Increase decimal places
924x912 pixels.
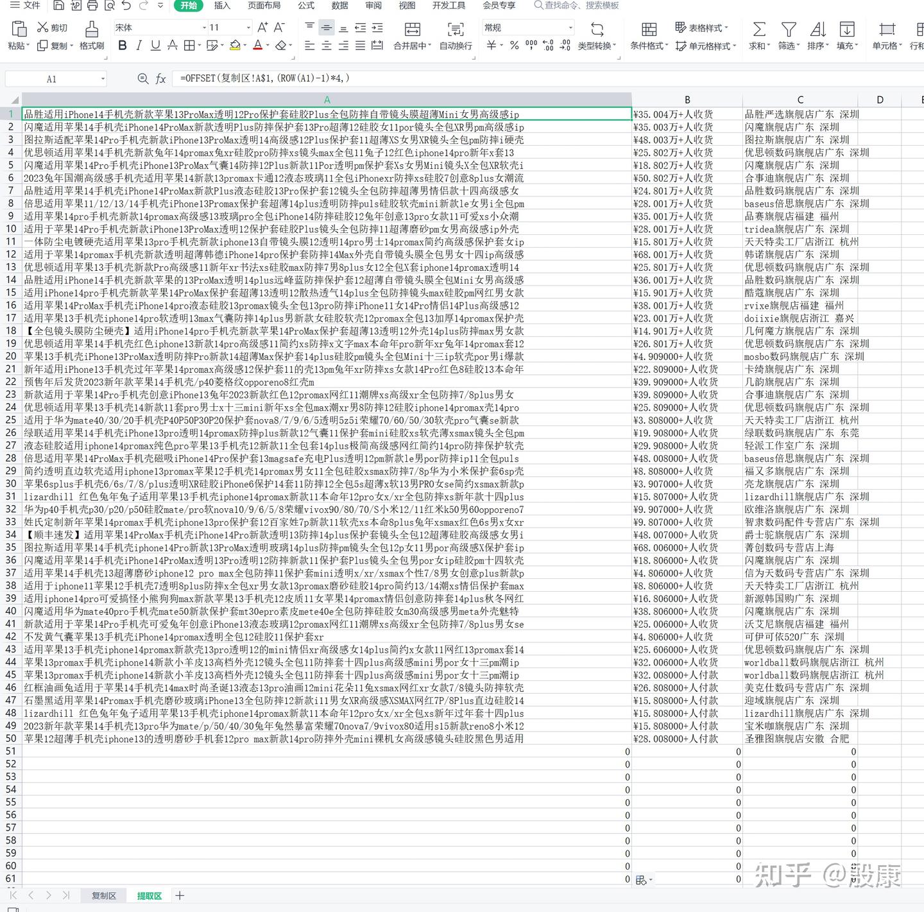click(x=548, y=46)
